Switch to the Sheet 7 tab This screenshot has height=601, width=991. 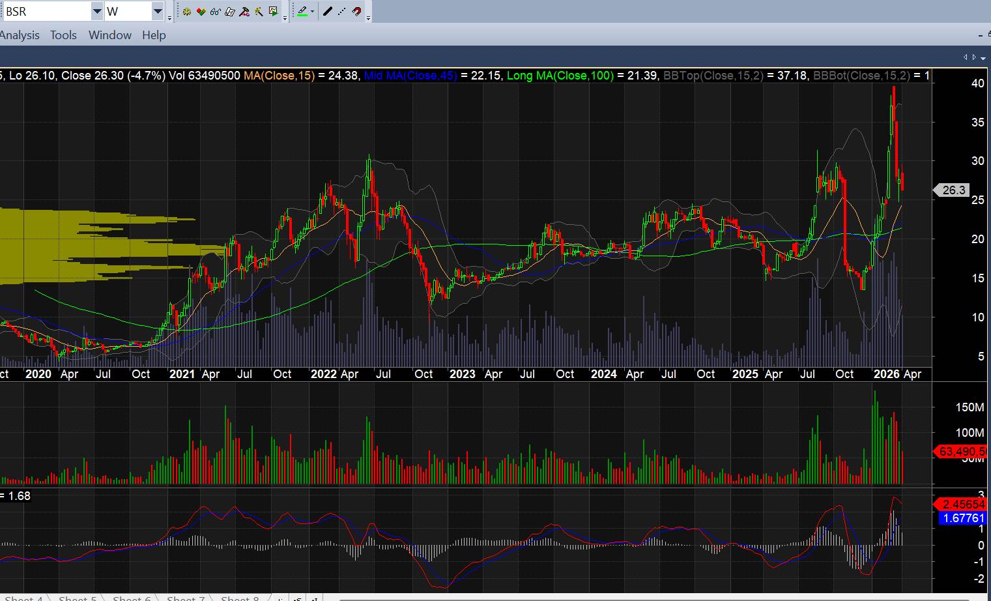(185, 598)
